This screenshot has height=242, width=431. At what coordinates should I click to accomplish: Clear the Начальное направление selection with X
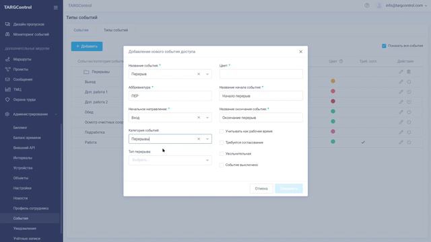tap(199, 118)
